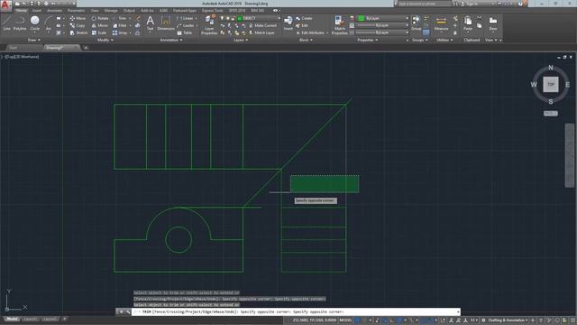Expand the Modify panel
The width and height of the screenshot is (577, 325).
point(105,40)
